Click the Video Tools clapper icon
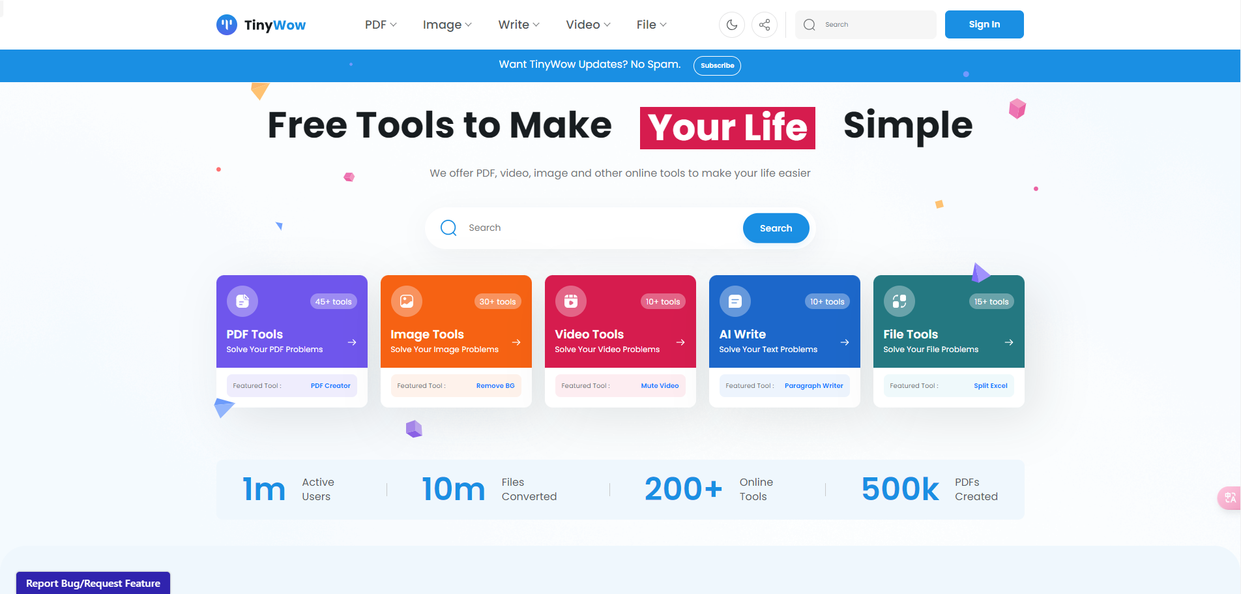The height and width of the screenshot is (594, 1241). point(571,301)
